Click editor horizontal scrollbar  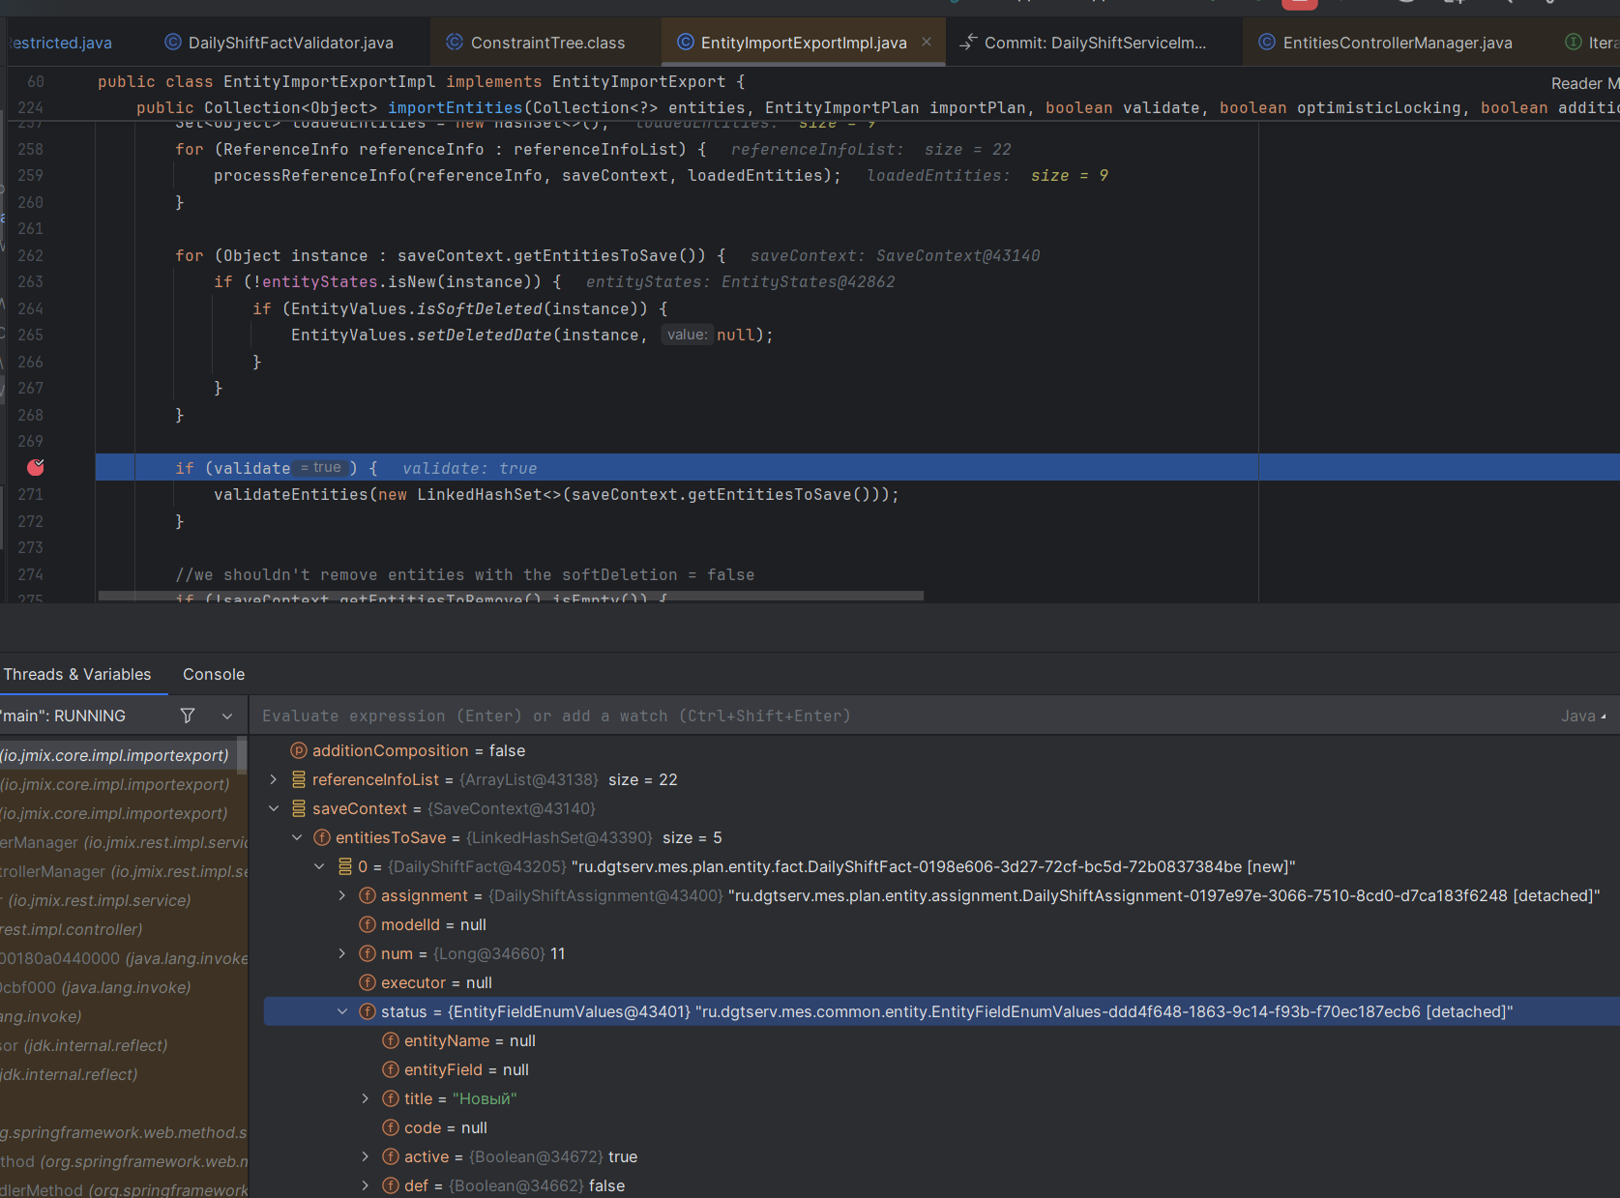(x=511, y=596)
